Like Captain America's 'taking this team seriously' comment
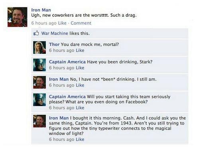The height and width of the screenshot is (148, 197). point(80,108)
